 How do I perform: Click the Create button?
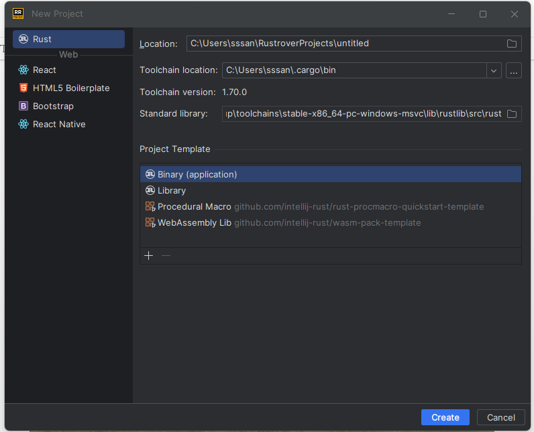445,417
